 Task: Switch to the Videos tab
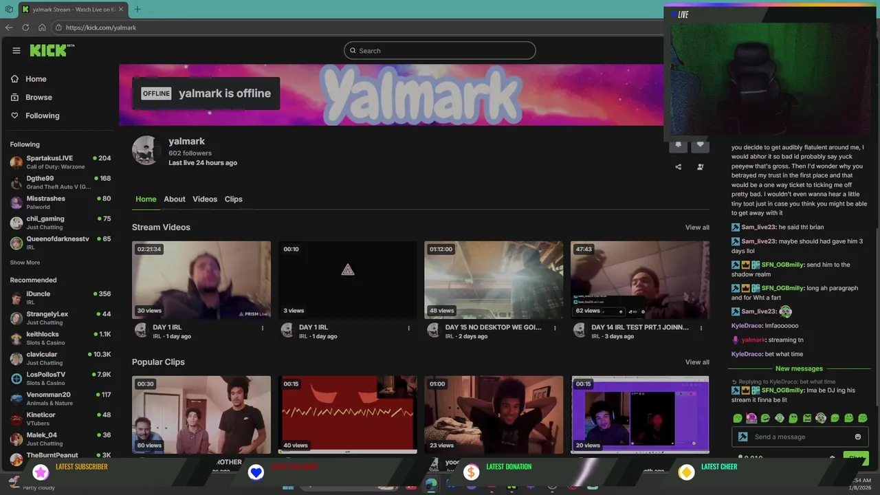click(205, 199)
